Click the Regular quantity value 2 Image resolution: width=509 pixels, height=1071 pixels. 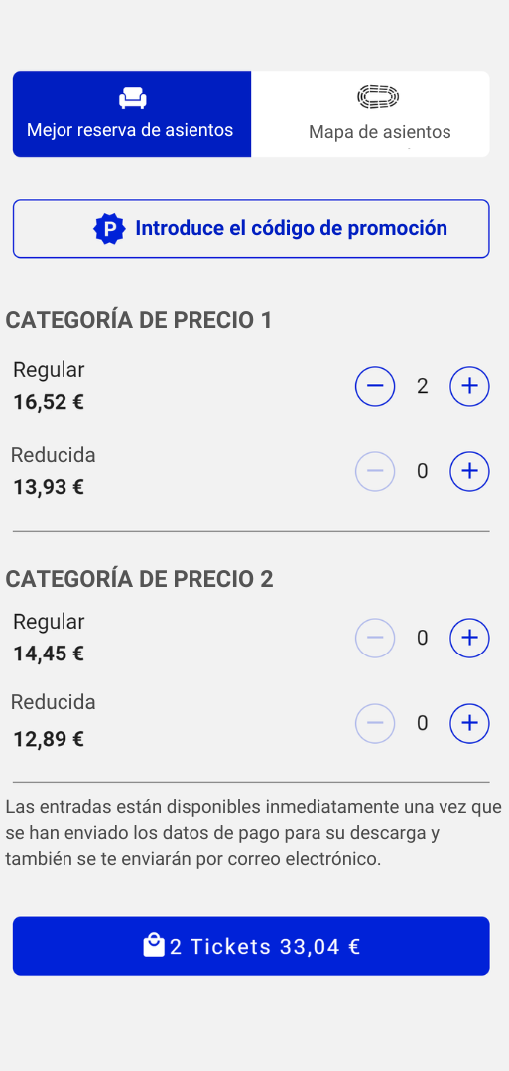tap(423, 386)
